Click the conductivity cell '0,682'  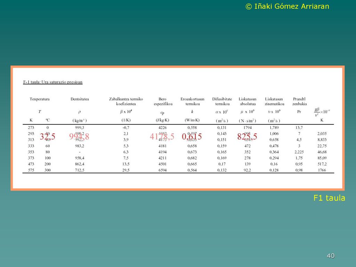(192, 158)
